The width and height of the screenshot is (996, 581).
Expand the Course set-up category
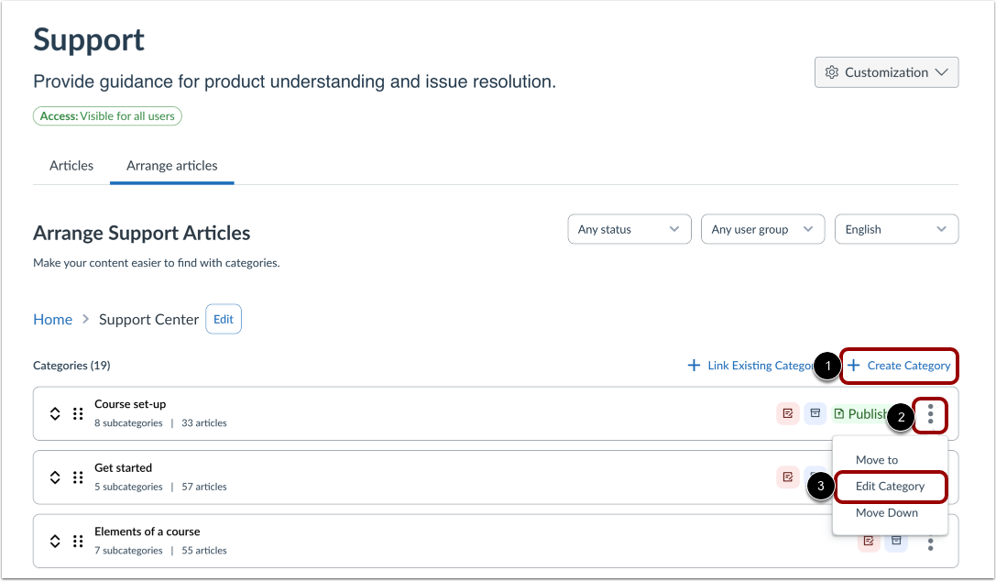tap(55, 413)
